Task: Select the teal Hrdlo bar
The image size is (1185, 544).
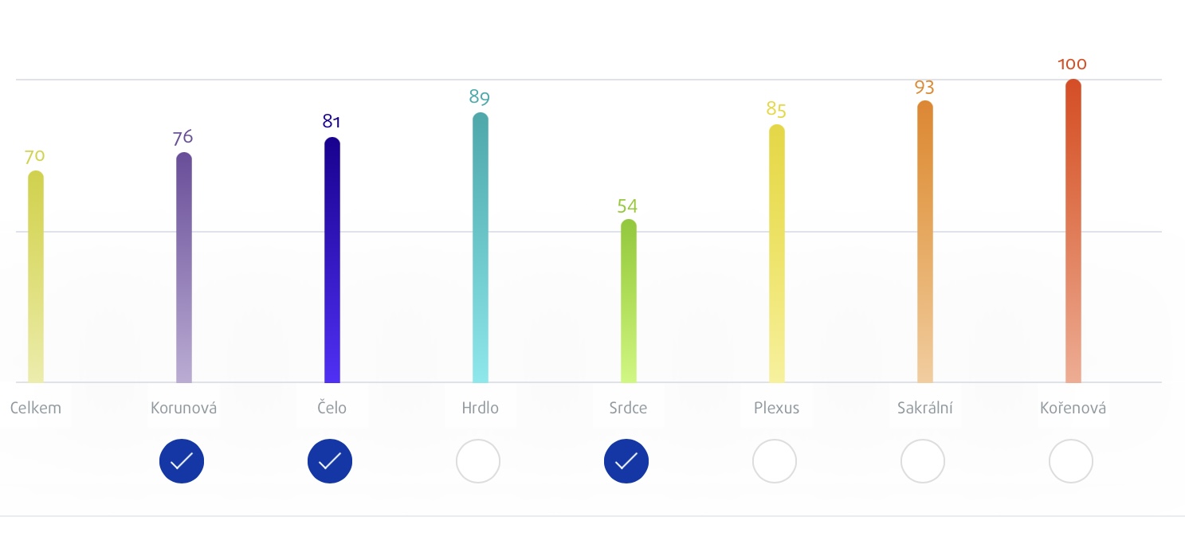Action: click(x=481, y=248)
